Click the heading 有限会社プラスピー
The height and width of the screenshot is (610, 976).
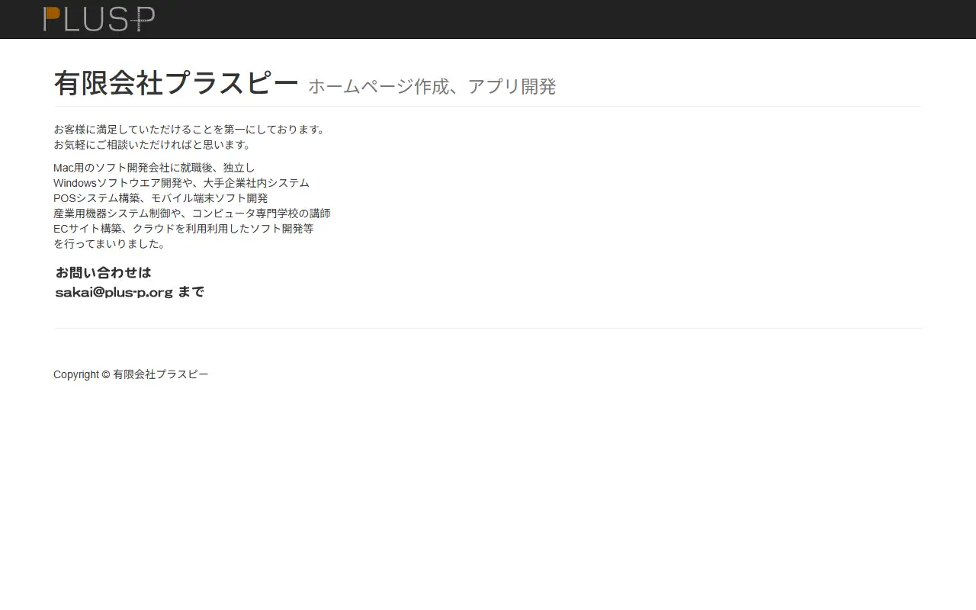(x=176, y=83)
